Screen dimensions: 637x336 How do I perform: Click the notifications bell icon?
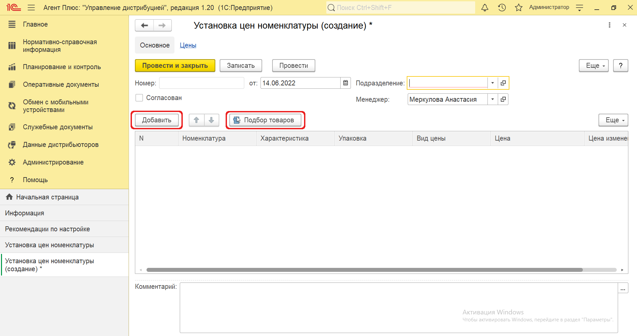click(485, 8)
